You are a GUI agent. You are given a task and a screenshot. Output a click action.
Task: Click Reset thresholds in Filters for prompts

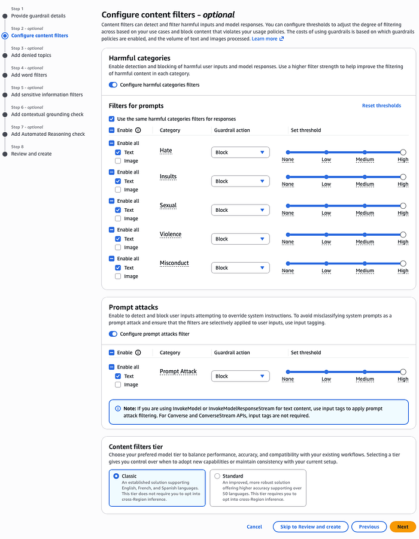[x=381, y=105]
